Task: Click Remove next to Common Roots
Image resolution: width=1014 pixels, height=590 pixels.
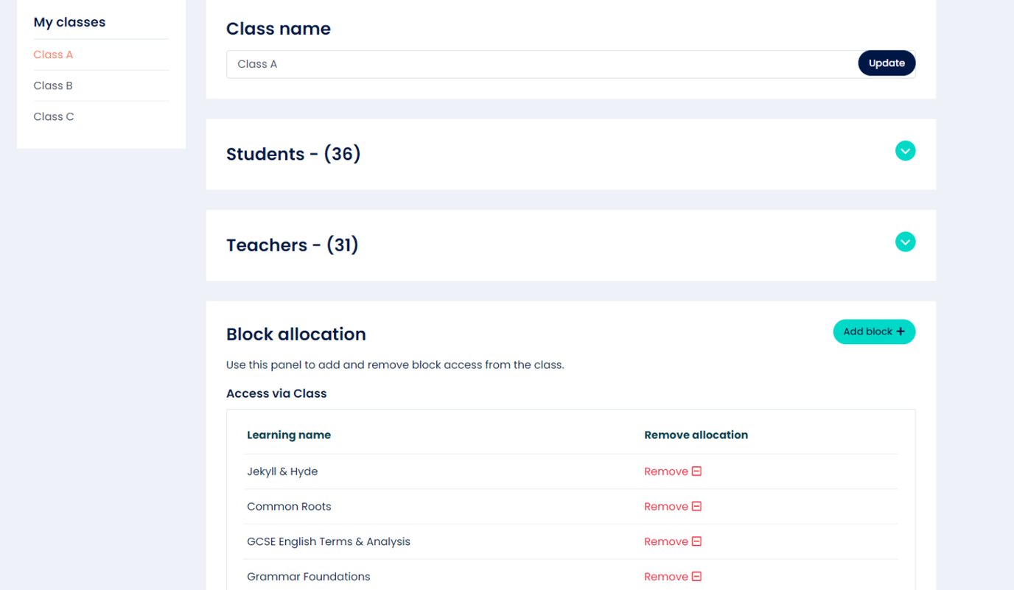Action: point(665,506)
